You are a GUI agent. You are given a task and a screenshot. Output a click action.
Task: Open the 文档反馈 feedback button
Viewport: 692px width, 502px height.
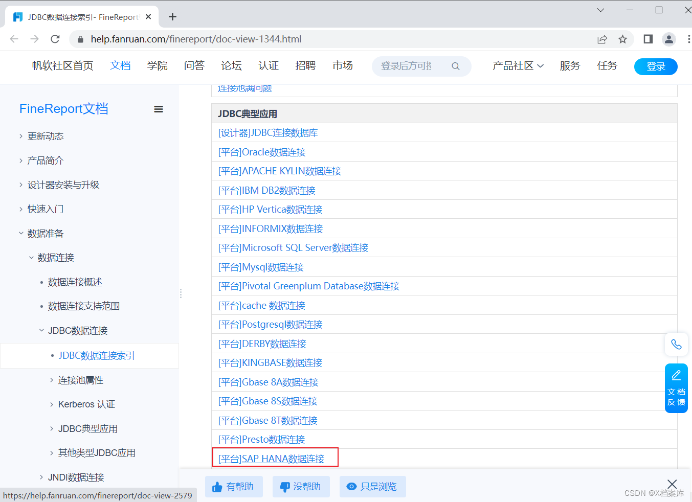tap(676, 388)
